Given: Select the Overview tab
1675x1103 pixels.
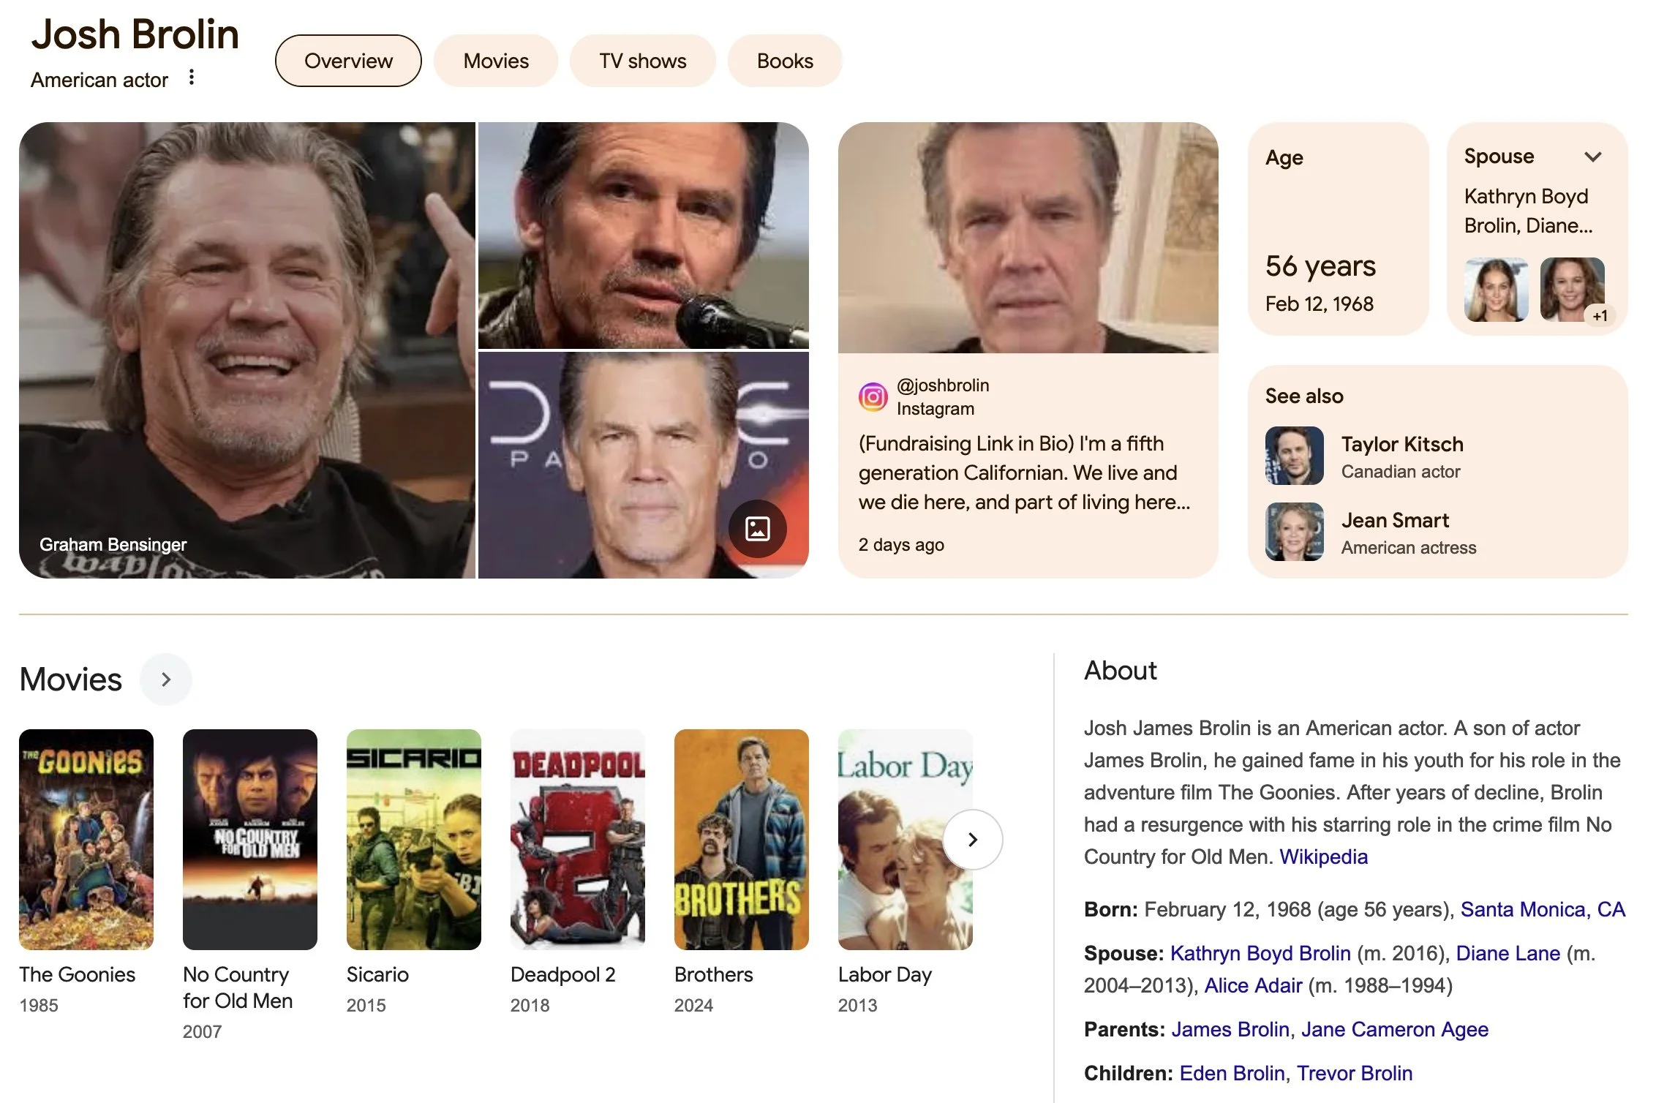Looking at the screenshot, I should [x=348, y=61].
